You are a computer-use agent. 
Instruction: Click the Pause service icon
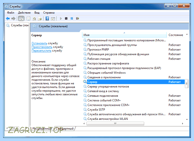pyautogui.click(x=72, y=19)
